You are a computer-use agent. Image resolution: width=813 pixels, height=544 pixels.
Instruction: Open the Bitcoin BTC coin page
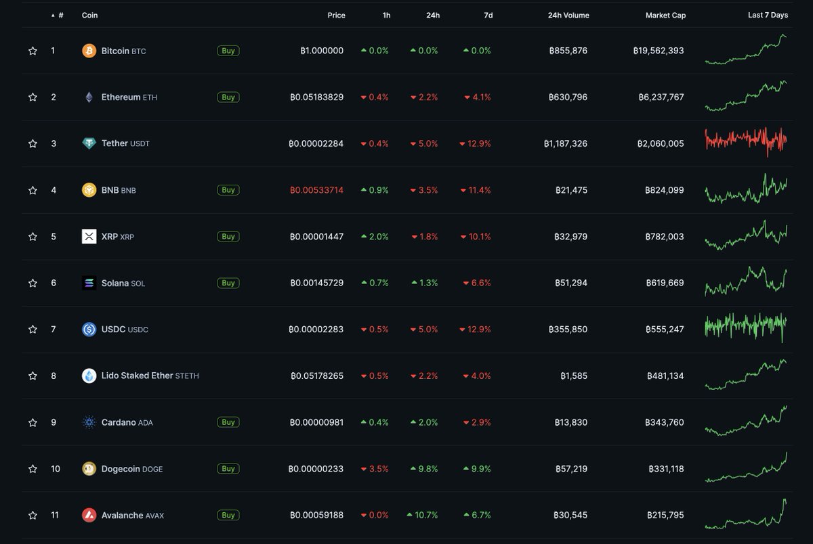[123, 51]
